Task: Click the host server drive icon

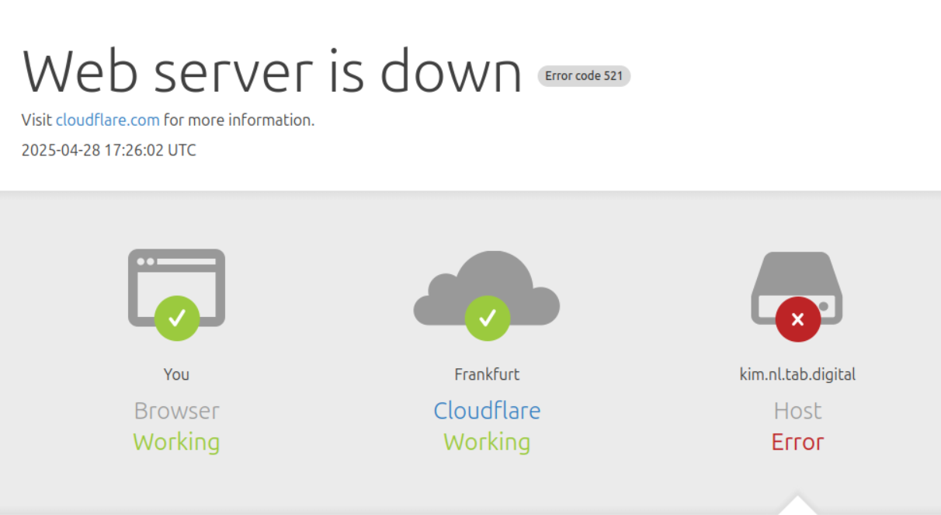Action: [x=797, y=287]
